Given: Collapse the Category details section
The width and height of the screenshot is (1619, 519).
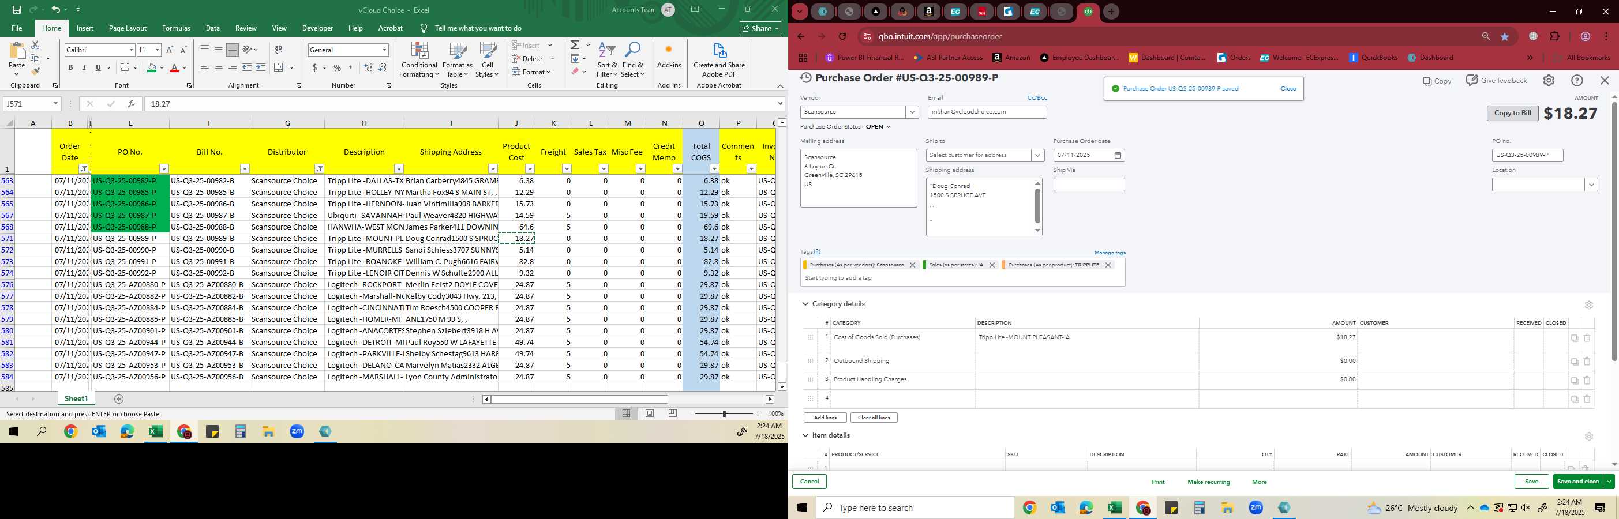Looking at the screenshot, I should pos(805,304).
